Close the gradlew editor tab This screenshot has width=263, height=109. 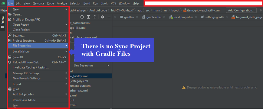point(137,17)
